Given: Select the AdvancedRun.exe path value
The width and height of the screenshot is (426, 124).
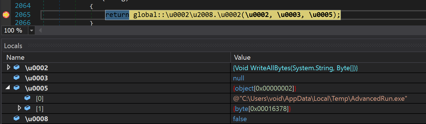Looking at the screenshot, I should [320, 98].
